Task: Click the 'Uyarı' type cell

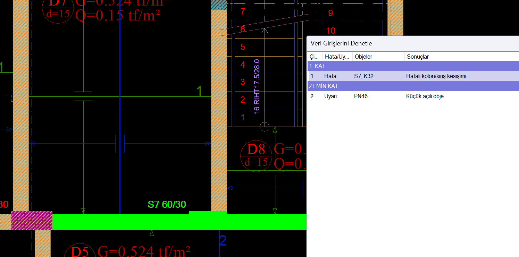Action: point(330,96)
